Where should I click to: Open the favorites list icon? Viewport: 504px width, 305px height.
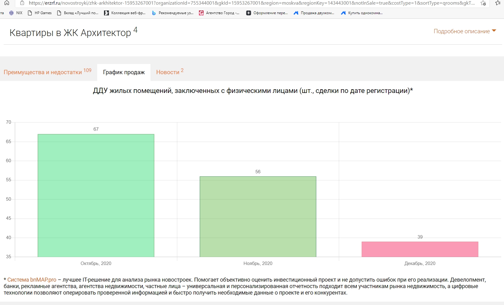[x=498, y=3]
